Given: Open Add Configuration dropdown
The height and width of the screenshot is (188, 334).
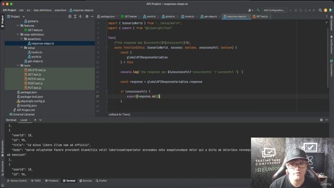Looking at the screenshot, I should 275,10.
